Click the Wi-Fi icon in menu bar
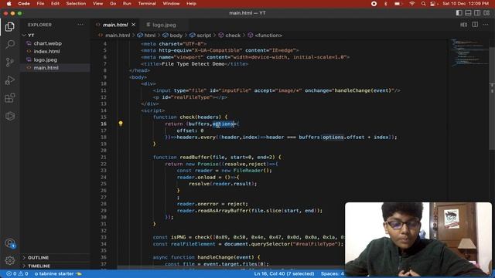Viewport: 495px width, 278px height. 412,3
